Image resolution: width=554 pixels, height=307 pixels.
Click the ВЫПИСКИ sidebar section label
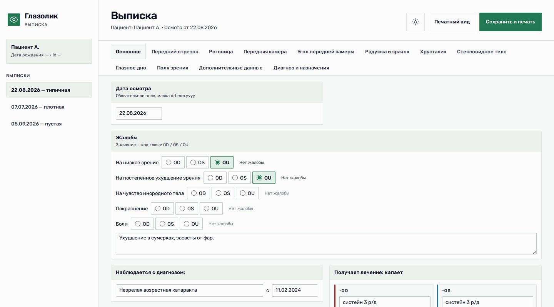point(18,76)
